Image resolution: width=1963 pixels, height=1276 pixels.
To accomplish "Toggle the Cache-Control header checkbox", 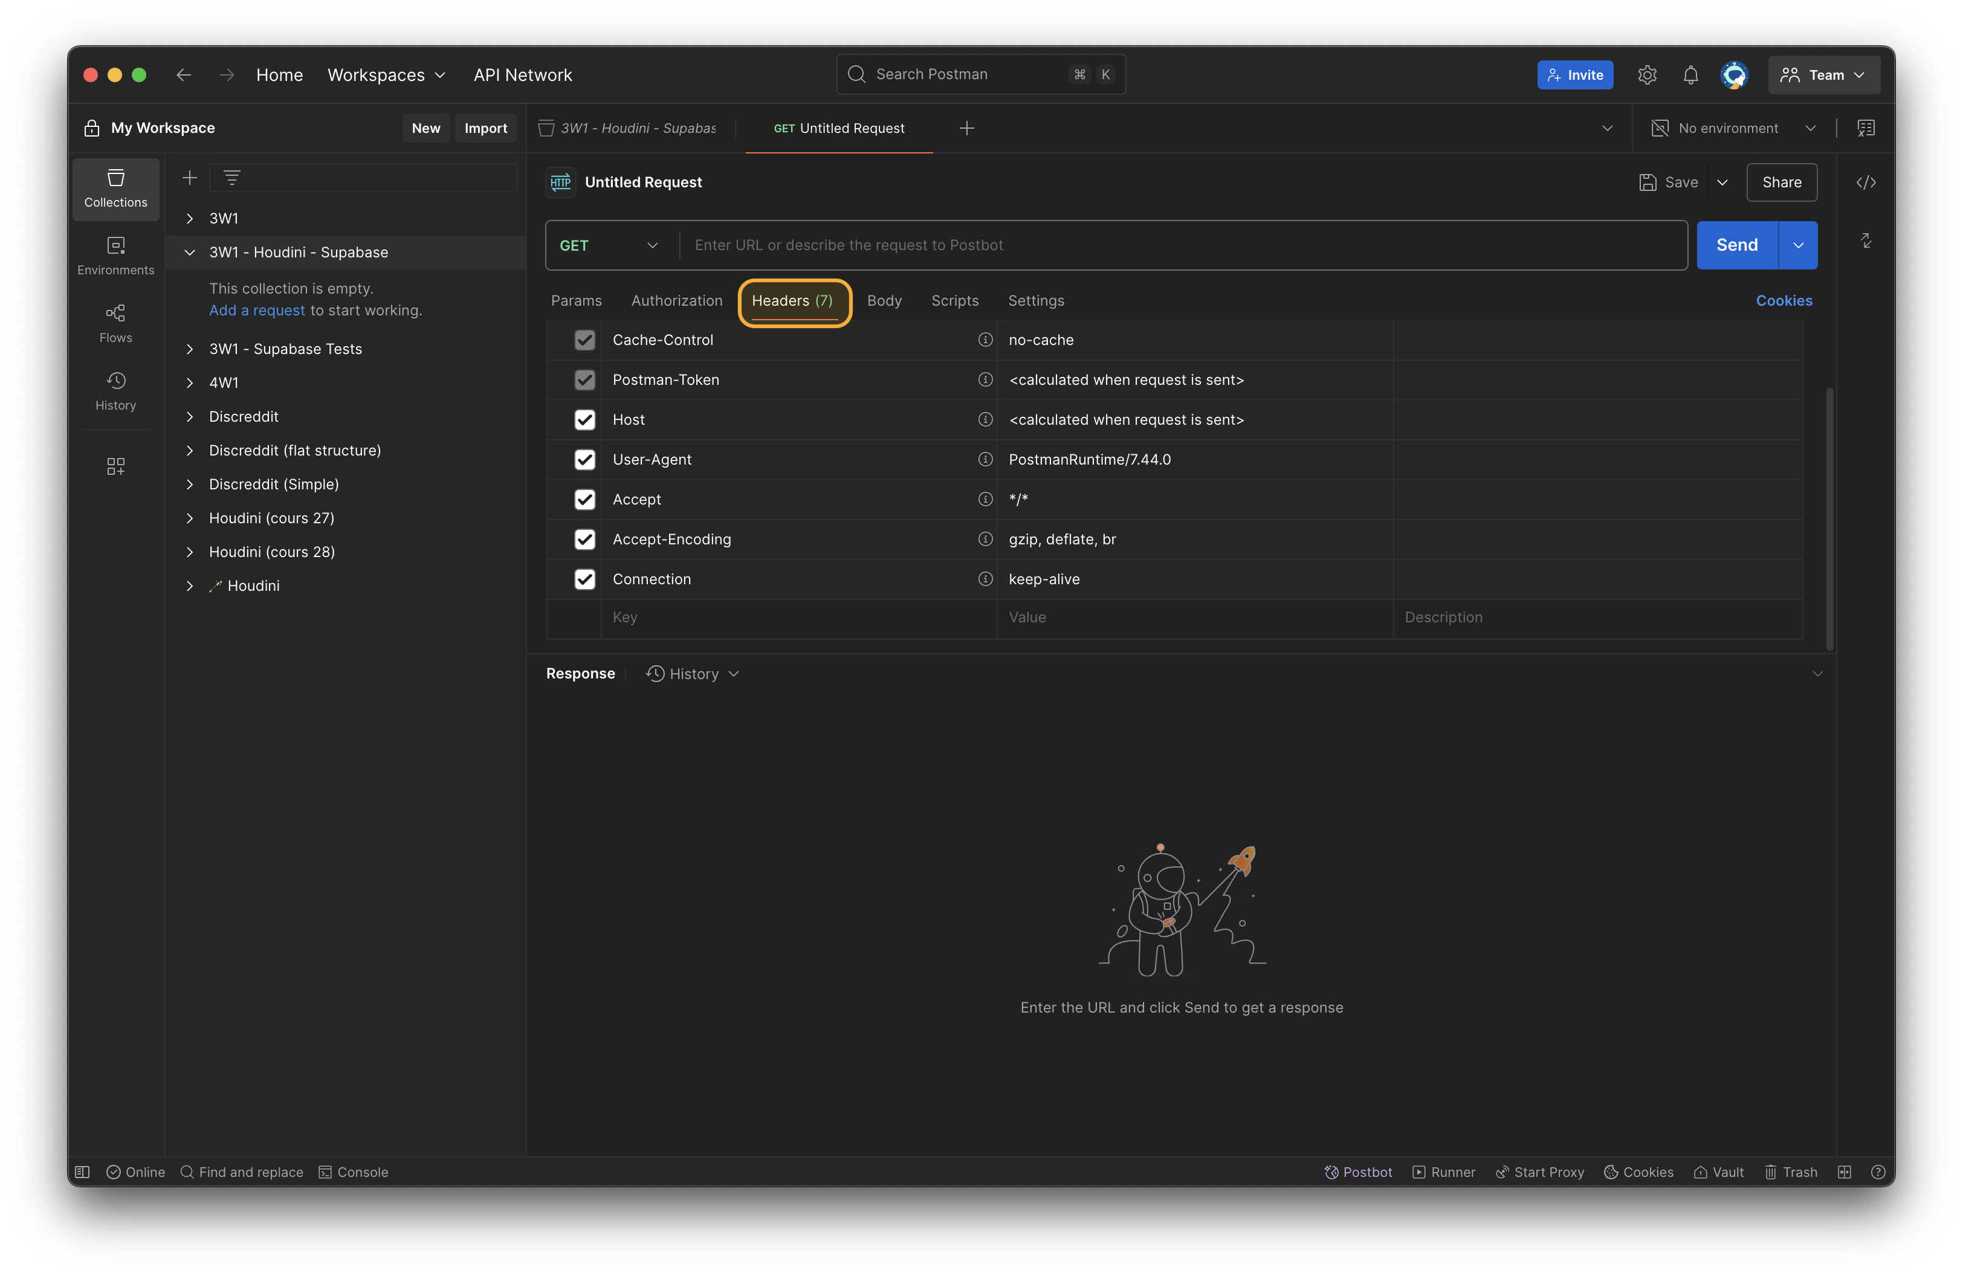I will click(x=585, y=340).
